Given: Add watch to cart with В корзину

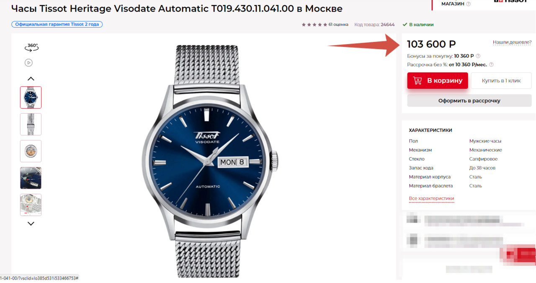Looking at the screenshot, I should 438,80.
